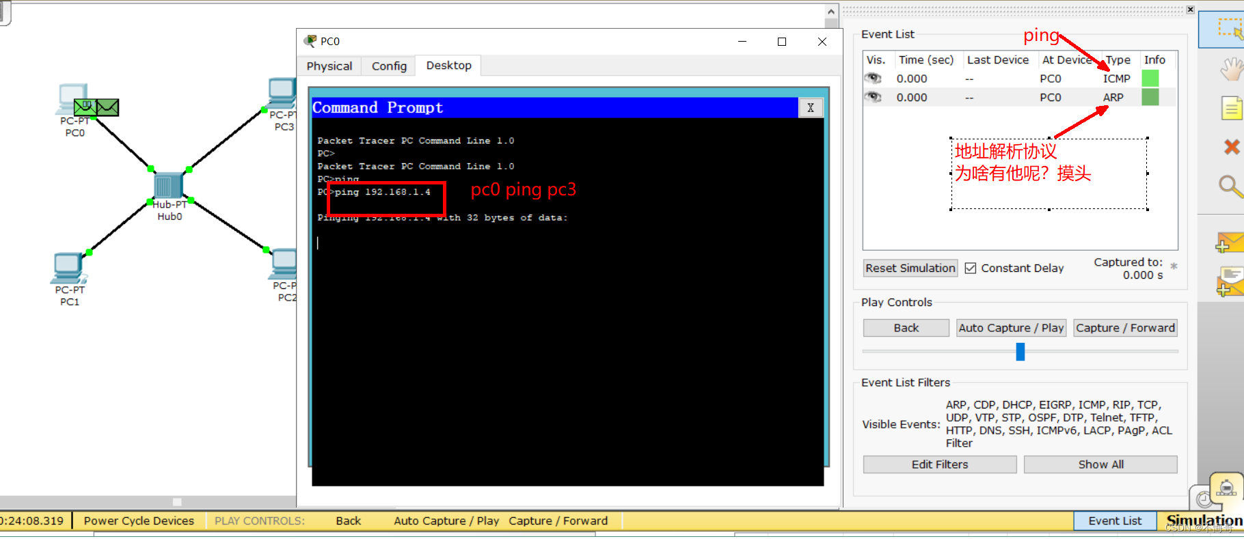The width and height of the screenshot is (1244, 539).
Task: Click the Last Device column header
Action: coord(998,60)
